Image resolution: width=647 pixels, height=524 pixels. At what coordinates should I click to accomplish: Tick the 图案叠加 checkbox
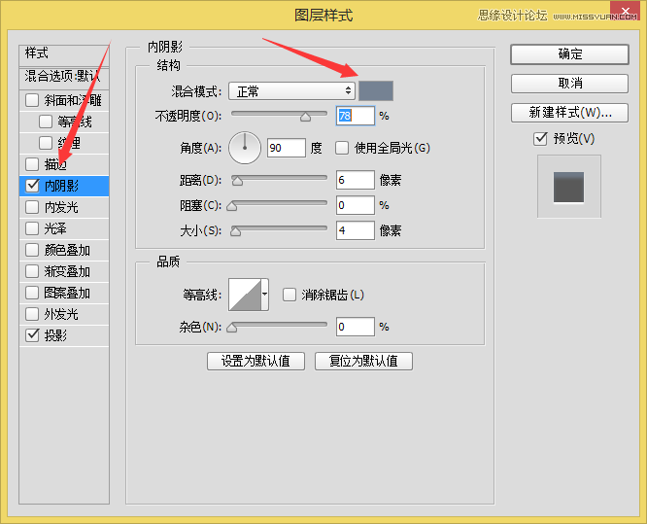(32, 293)
